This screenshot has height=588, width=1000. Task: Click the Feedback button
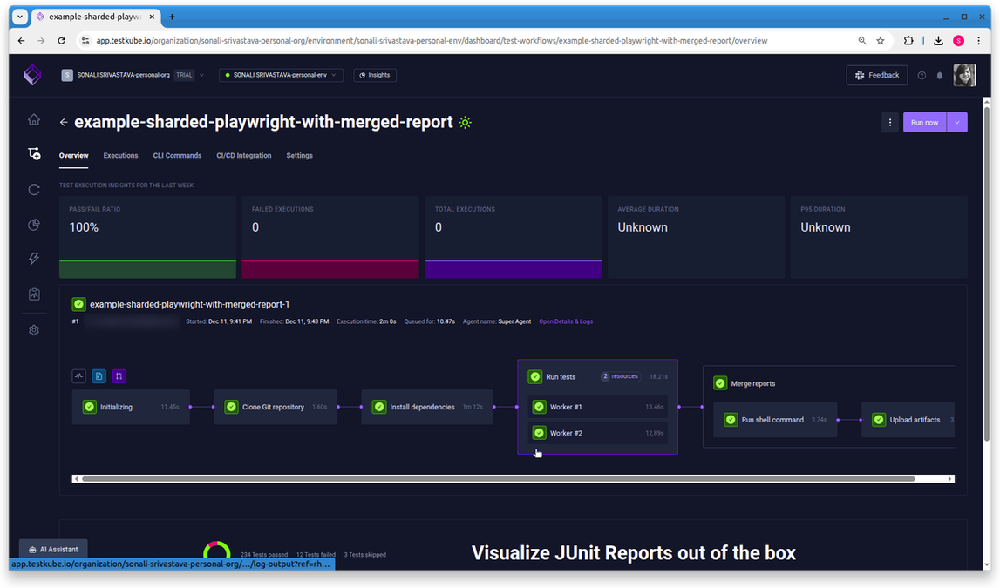click(x=877, y=75)
